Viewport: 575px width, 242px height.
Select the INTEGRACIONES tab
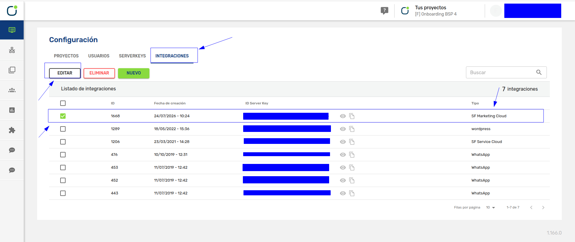tap(172, 56)
